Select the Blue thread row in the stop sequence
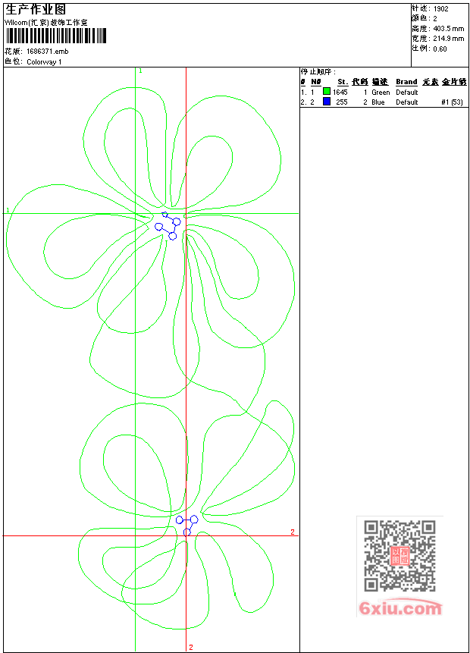This screenshot has width=470, height=653. [x=378, y=102]
